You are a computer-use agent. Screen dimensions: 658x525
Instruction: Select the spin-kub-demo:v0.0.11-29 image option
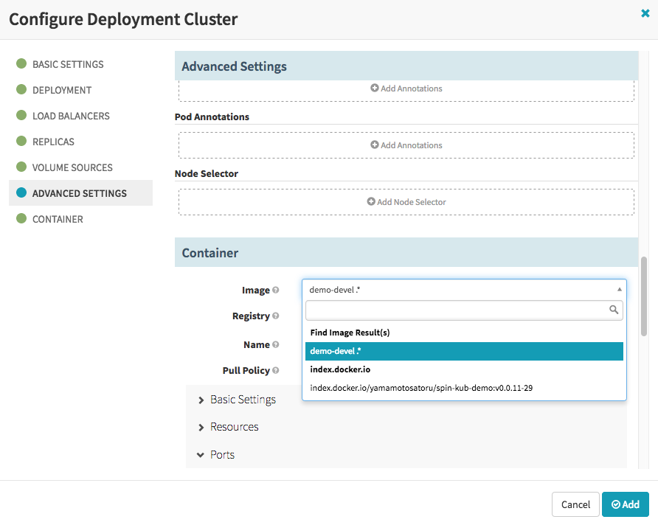pos(421,388)
